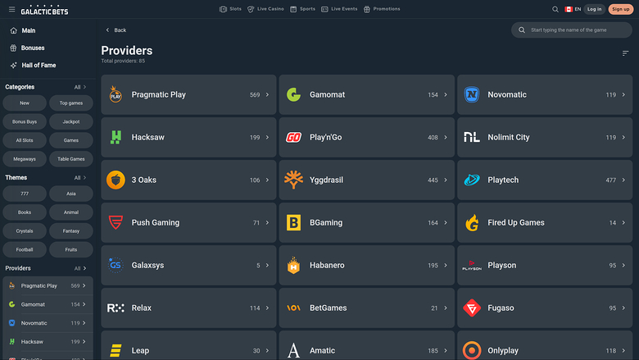Click the Yggdrasil tree logo
The image size is (639, 360).
point(293,180)
